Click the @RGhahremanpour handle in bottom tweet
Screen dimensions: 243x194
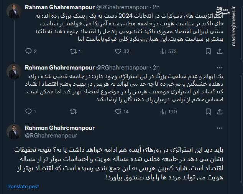pos(51,135)
